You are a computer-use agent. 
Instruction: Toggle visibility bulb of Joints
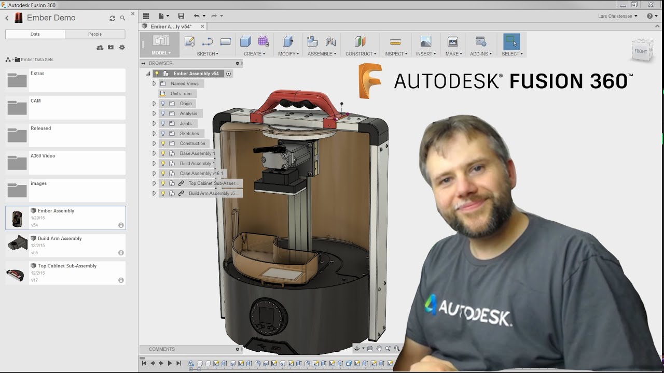(162, 123)
